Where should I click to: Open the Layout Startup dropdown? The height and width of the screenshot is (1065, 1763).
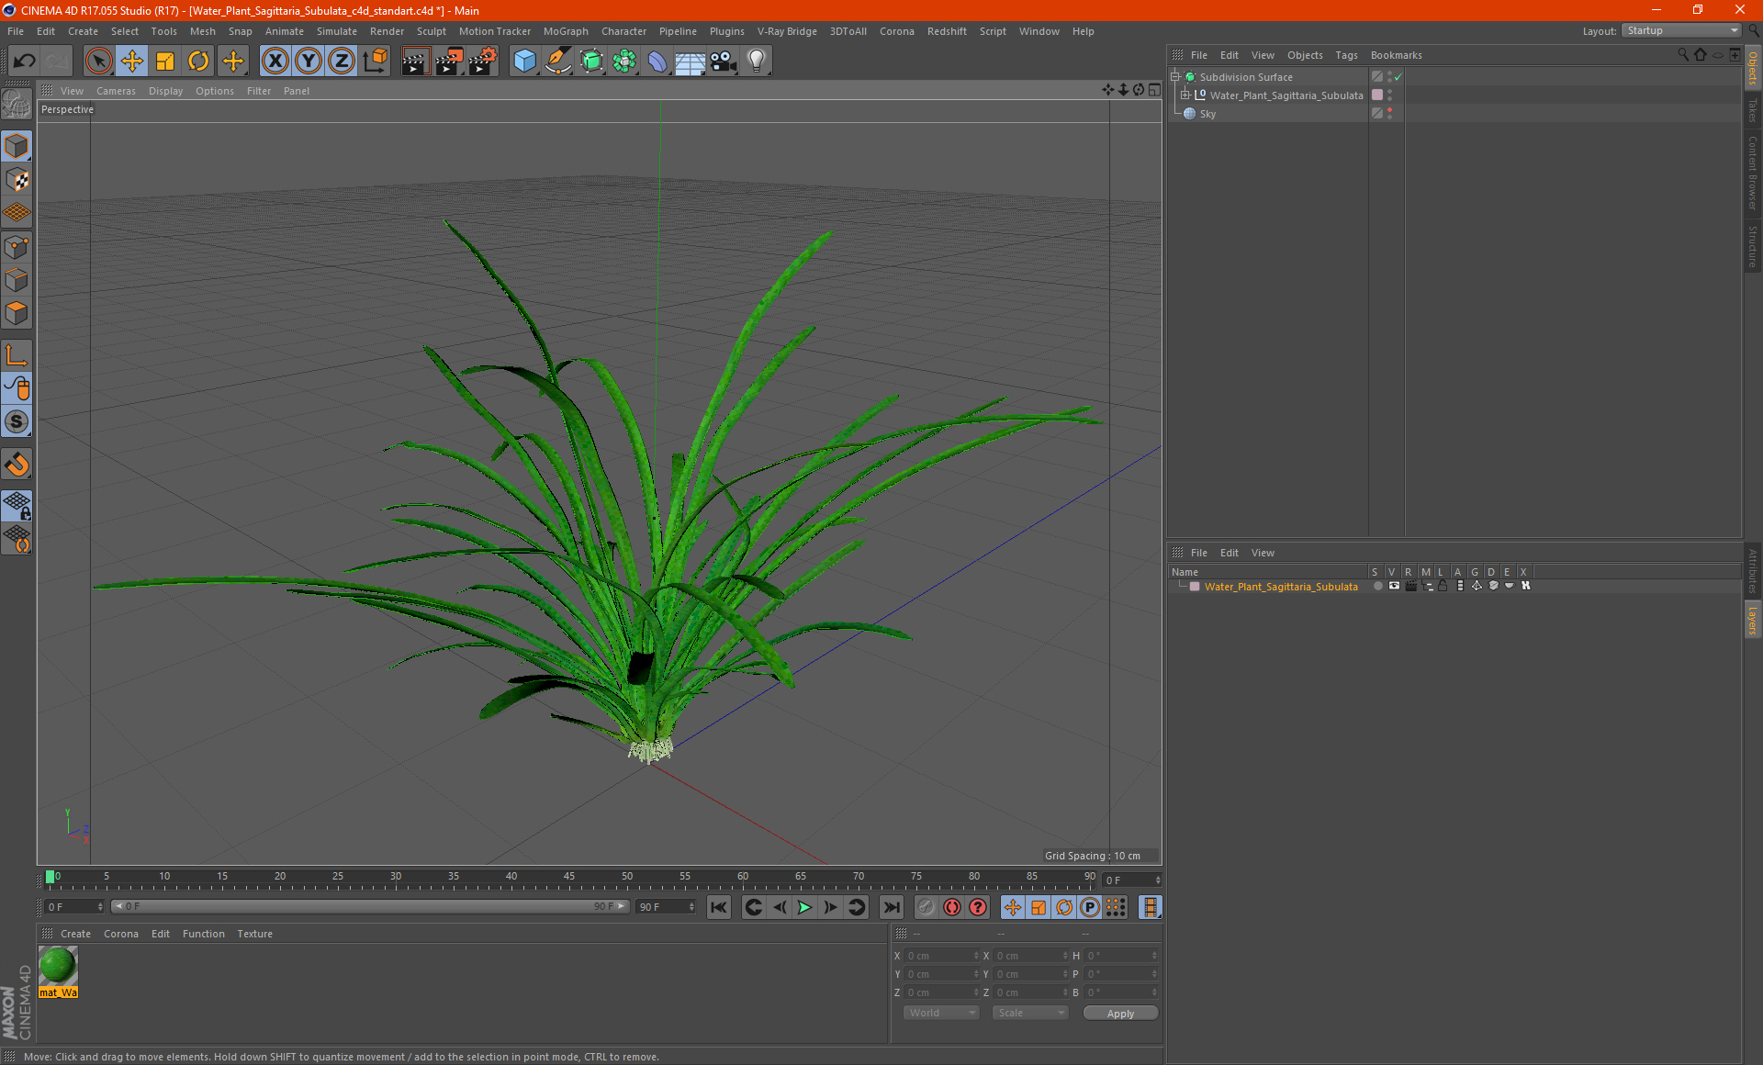[x=1681, y=31]
